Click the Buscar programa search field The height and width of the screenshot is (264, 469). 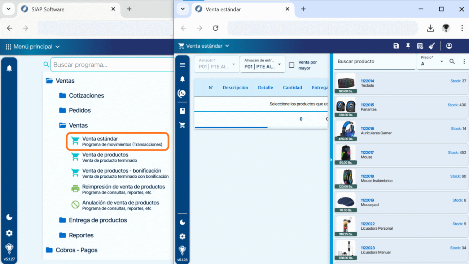point(112,65)
